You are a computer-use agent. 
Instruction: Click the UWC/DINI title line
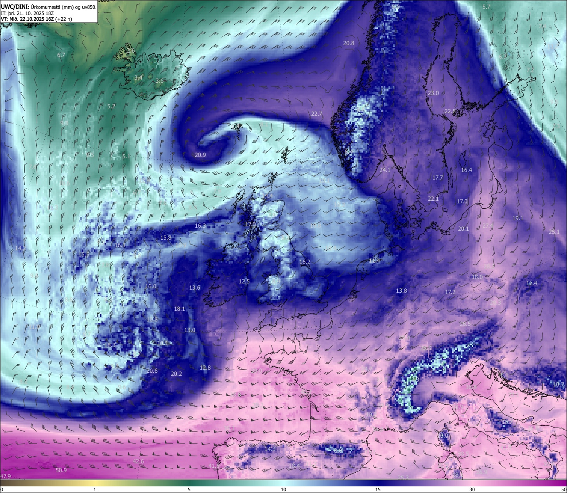pyautogui.click(x=48, y=7)
